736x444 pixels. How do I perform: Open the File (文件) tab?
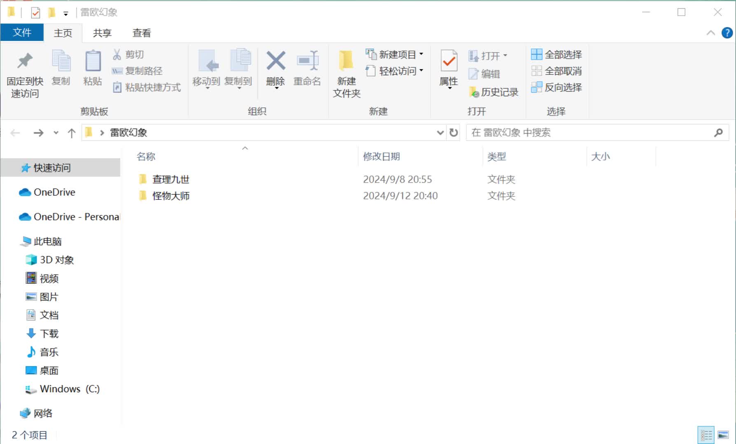click(22, 32)
